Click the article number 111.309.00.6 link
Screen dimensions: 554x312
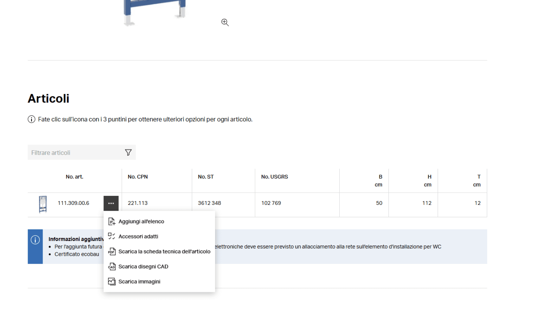coord(73,203)
